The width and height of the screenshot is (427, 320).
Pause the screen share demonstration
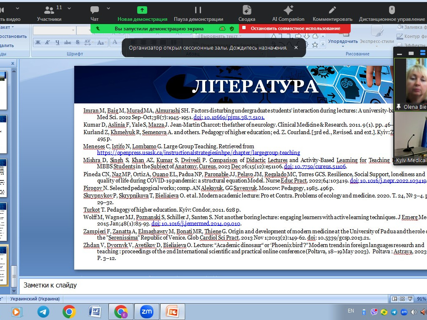[x=198, y=13]
